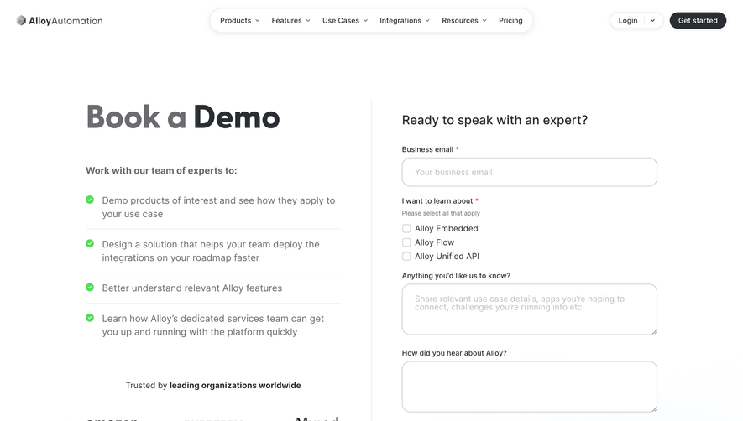Image resolution: width=743 pixels, height=421 pixels.
Task: Click the green checkmark beside Better understand
Action: click(90, 288)
